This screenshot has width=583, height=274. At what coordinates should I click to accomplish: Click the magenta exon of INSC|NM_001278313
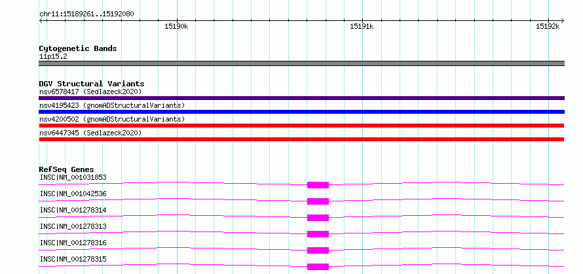(318, 234)
